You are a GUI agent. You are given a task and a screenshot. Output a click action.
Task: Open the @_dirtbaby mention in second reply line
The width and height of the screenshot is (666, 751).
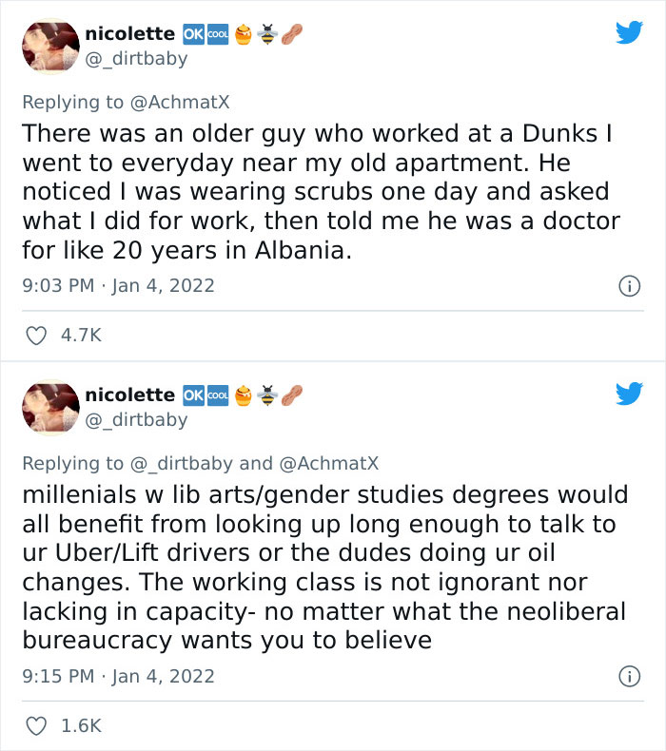[181, 464]
